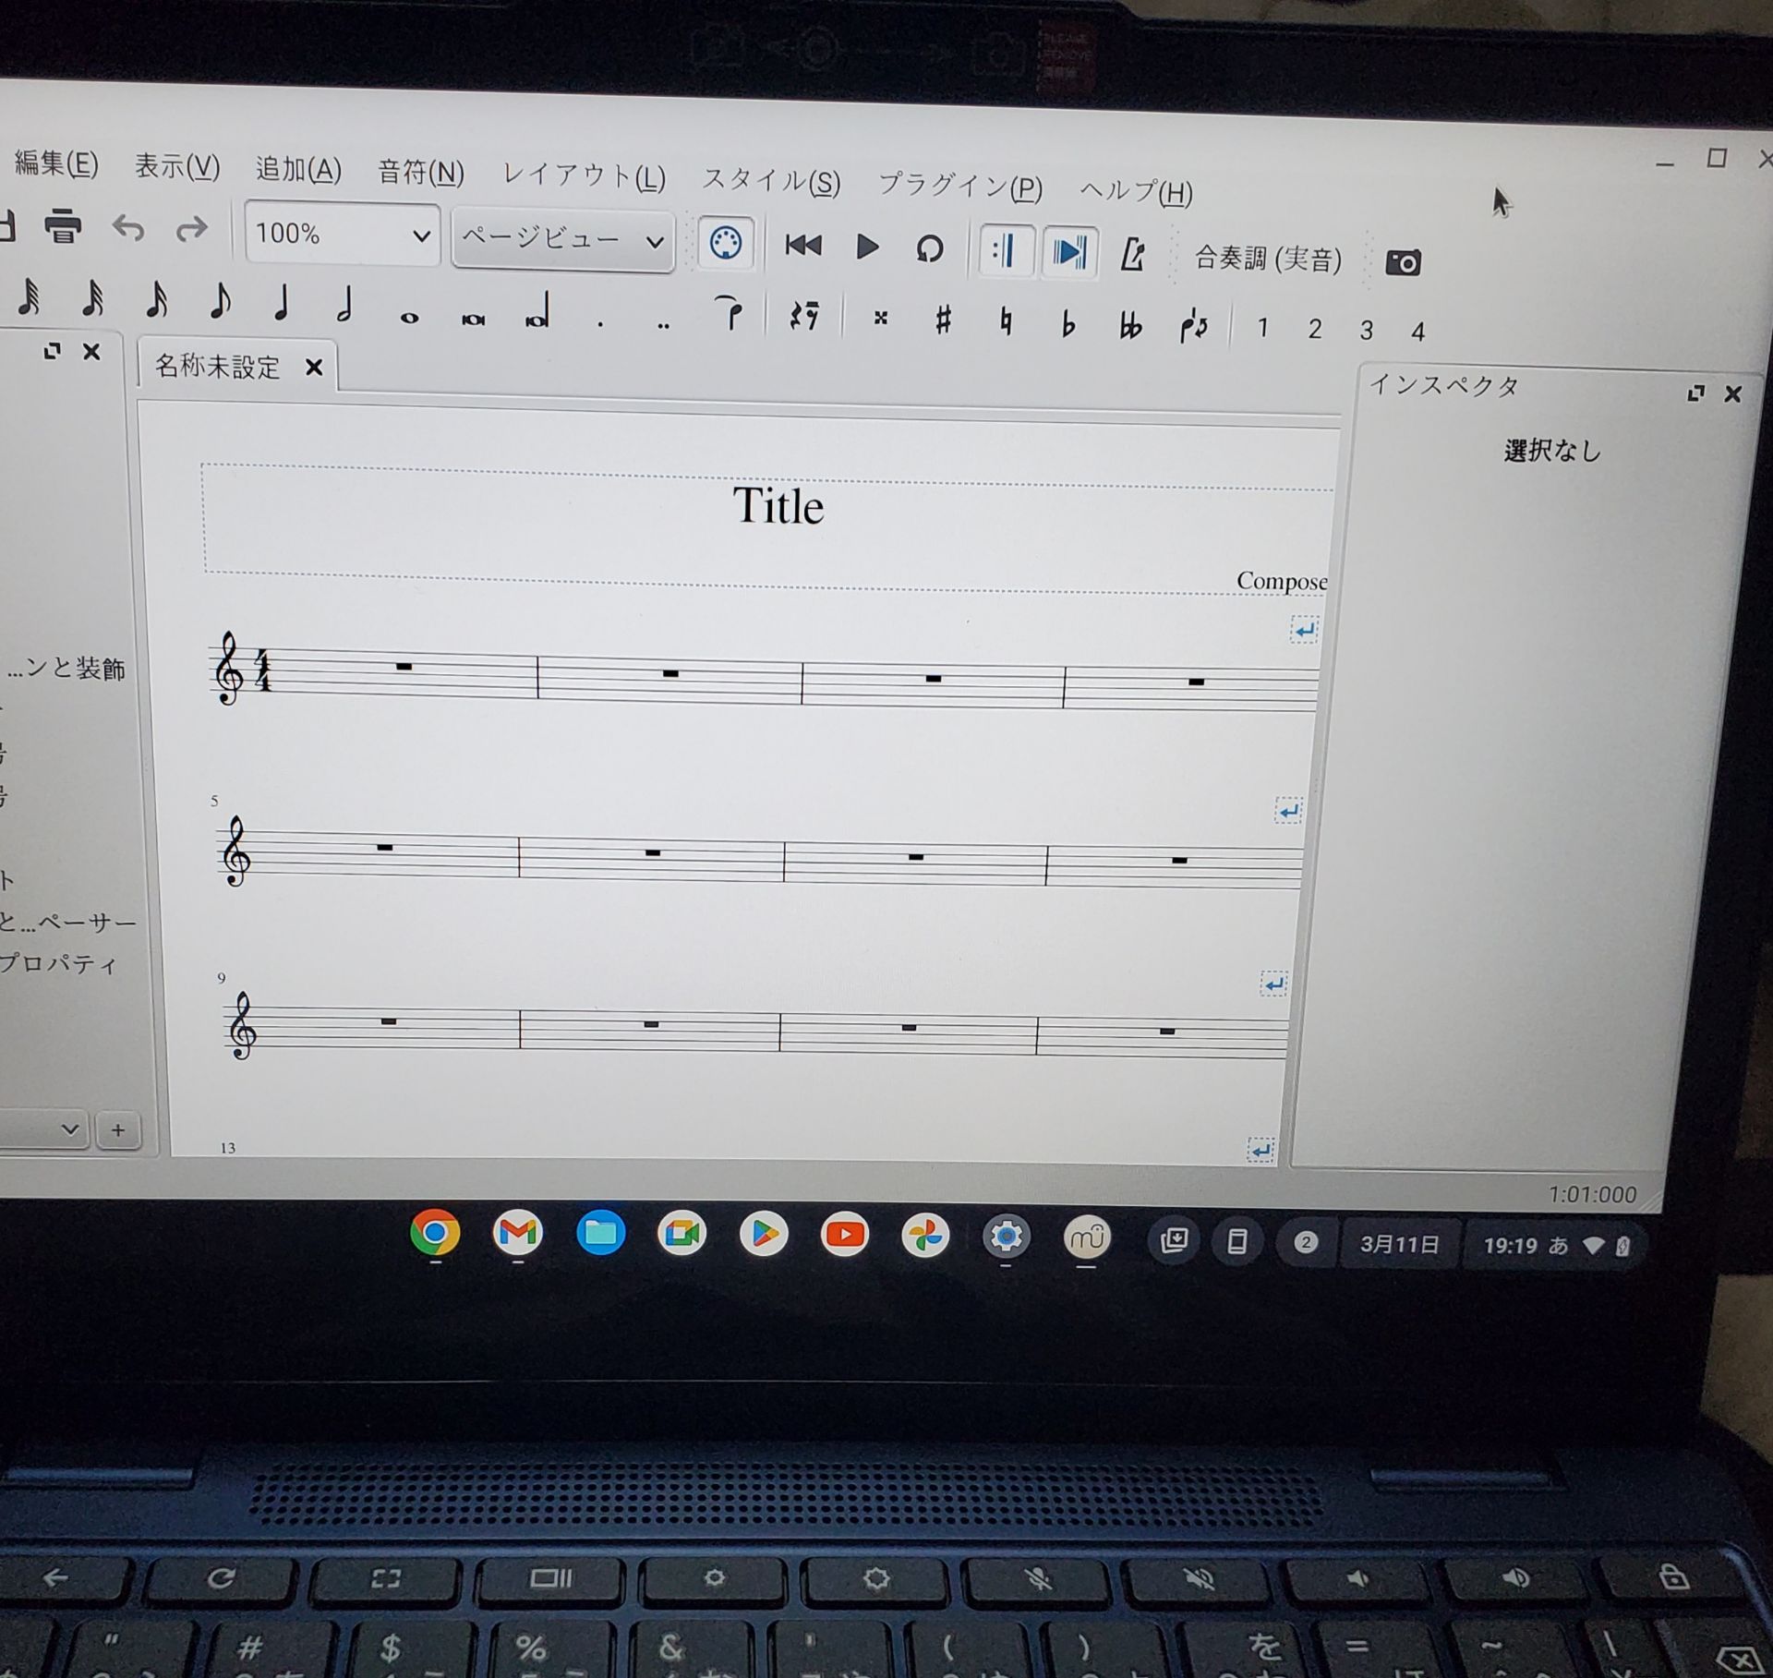This screenshot has height=1678, width=1773.
Task: Start score playback
Action: (867, 247)
